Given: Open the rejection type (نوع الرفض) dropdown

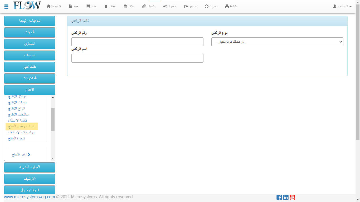Looking at the screenshot, I should click(x=277, y=42).
